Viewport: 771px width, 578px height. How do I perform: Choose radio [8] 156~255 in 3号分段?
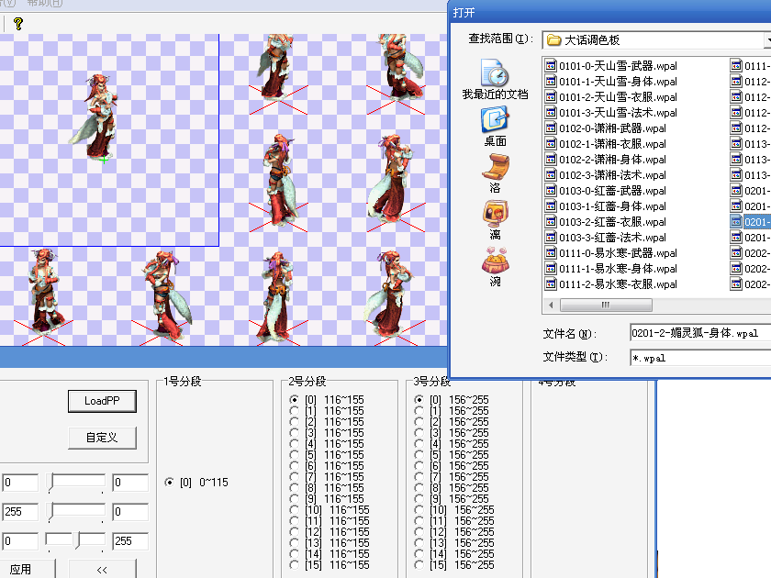click(419, 488)
